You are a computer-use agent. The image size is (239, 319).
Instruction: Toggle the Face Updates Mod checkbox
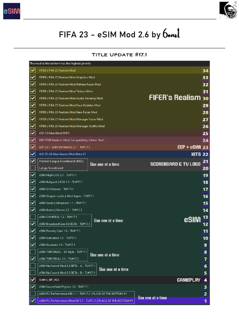[x=33, y=105]
